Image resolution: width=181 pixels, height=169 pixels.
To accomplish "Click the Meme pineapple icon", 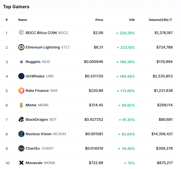I will (x=21, y=105).
